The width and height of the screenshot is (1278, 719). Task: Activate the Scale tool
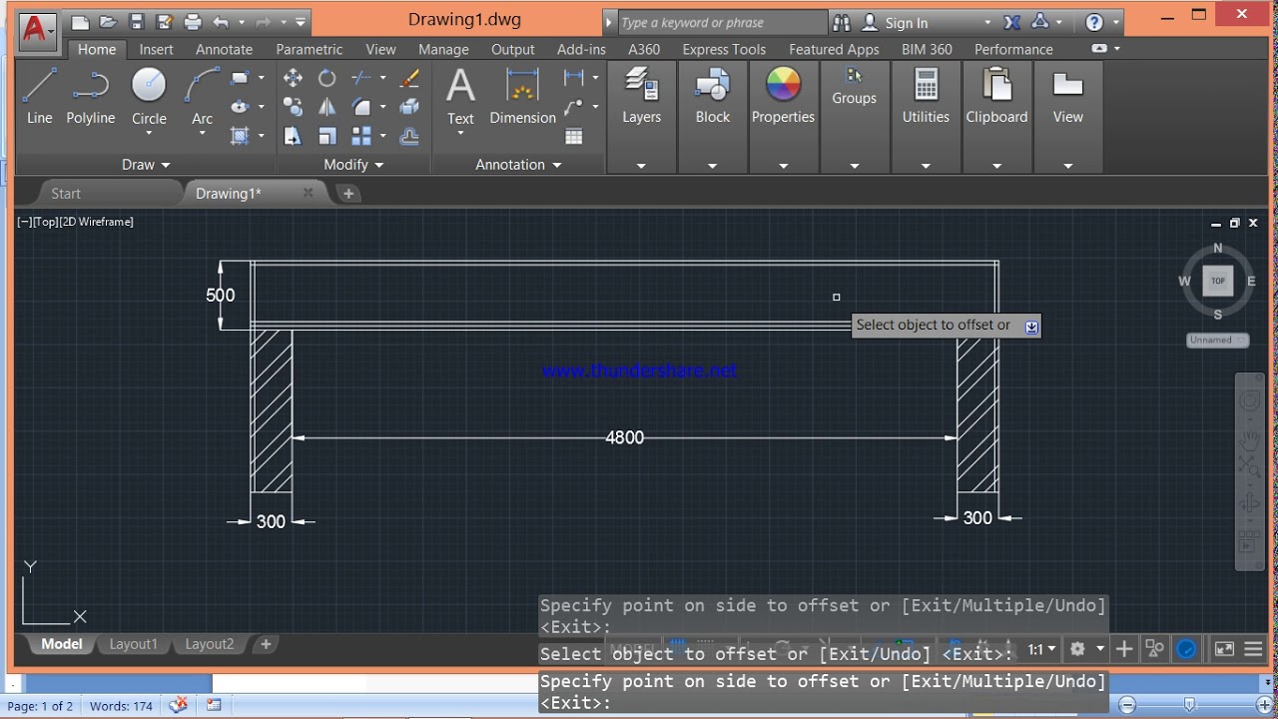tap(326, 136)
